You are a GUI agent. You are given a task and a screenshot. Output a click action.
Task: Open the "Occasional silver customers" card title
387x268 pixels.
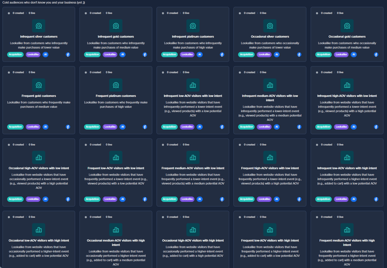click(270, 37)
